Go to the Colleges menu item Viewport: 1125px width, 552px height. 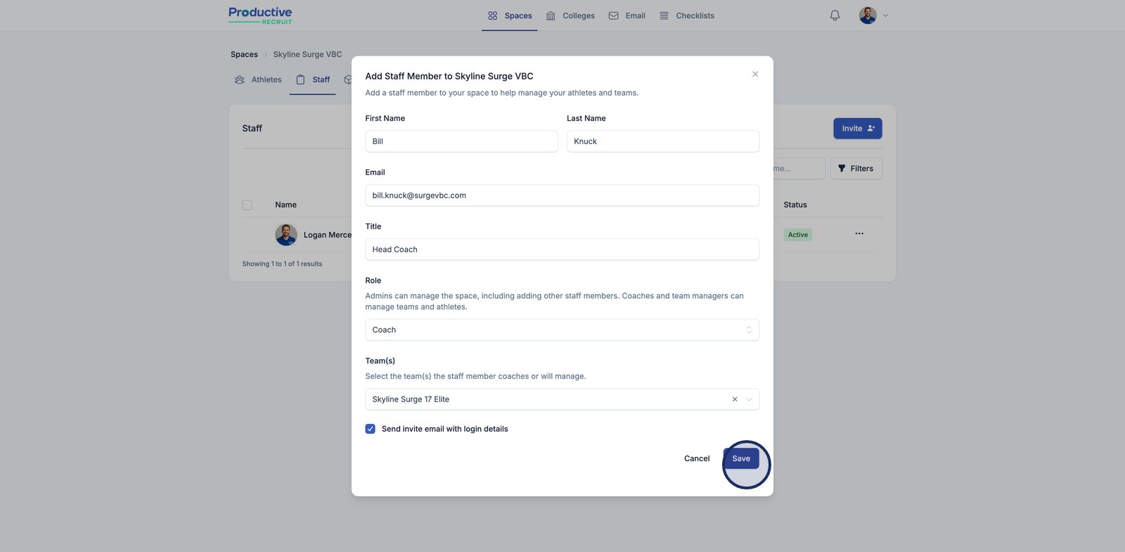pos(570,15)
